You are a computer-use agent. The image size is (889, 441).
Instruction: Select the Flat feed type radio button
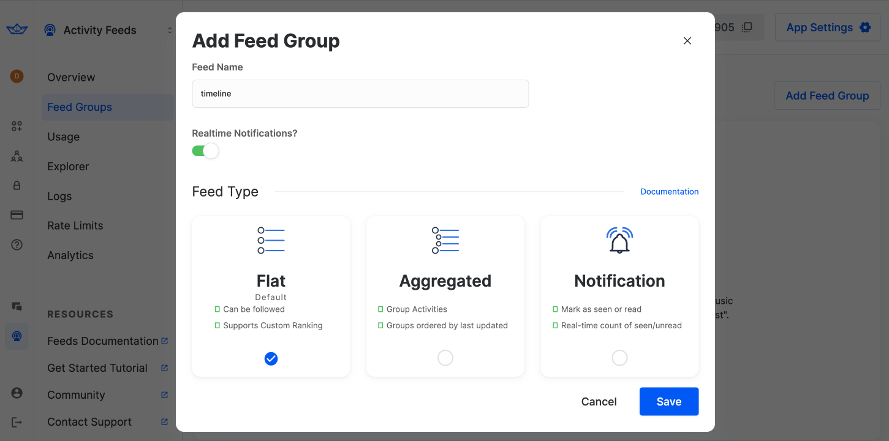point(271,359)
